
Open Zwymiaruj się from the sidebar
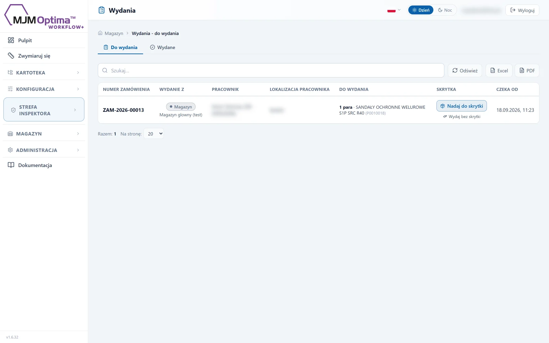pyautogui.click(x=44, y=56)
